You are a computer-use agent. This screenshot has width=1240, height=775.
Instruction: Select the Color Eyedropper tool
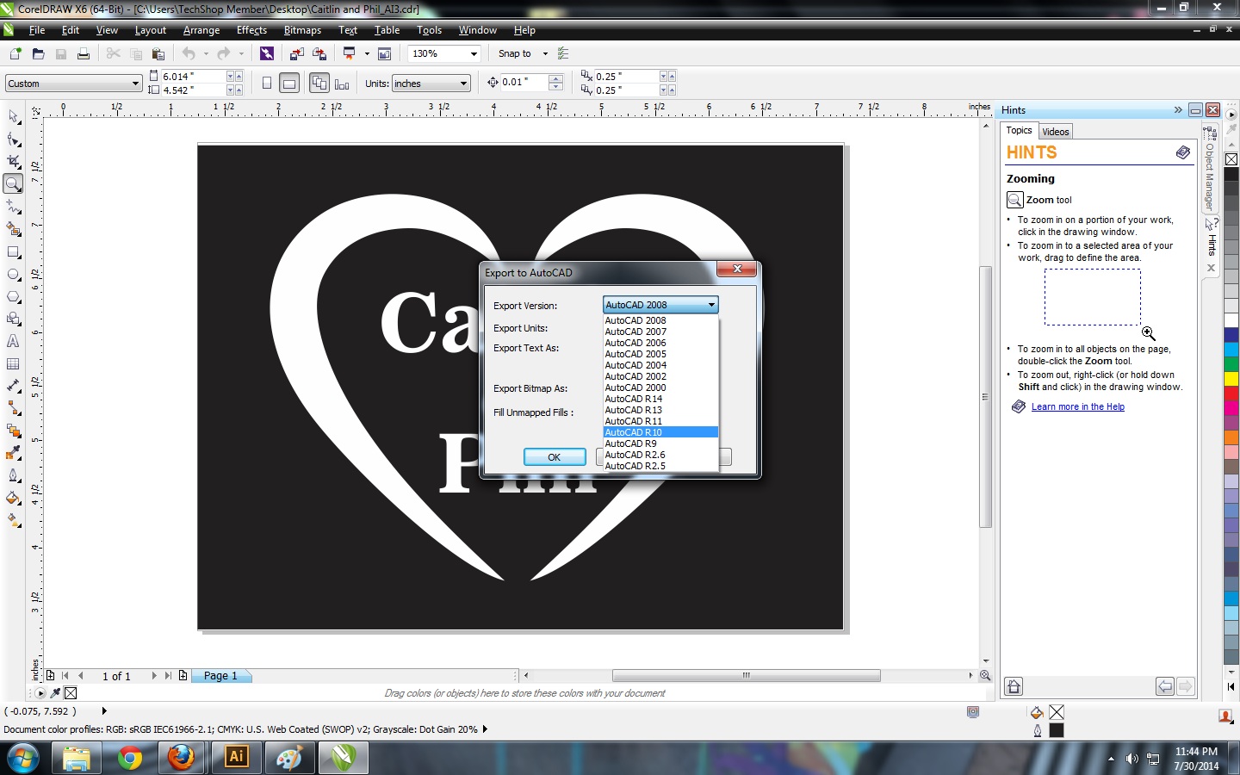[13, 453]
